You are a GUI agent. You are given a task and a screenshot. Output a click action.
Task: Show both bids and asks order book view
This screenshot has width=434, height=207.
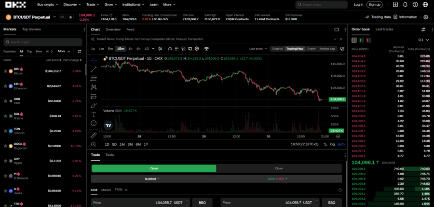click(354, 40)
